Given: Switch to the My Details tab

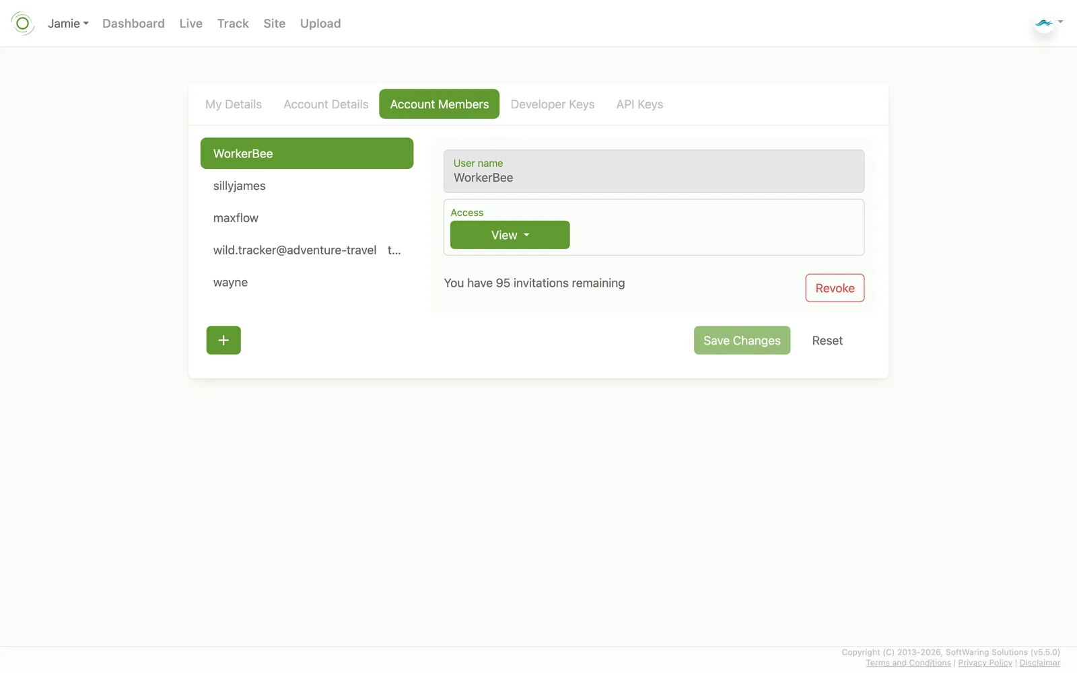Looking at the screenshot, I should click(x=234, y=104).
